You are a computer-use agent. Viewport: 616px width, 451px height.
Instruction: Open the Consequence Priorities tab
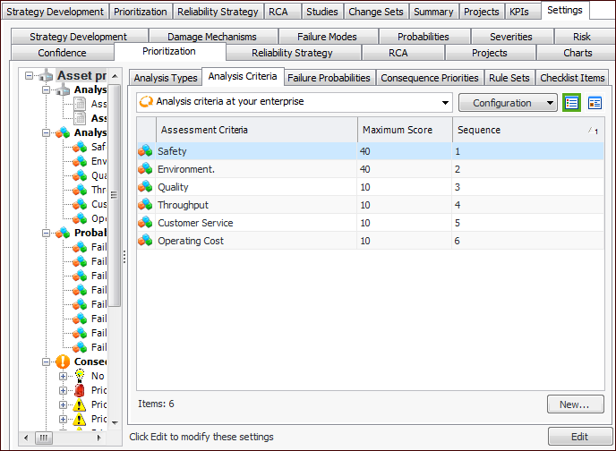point(430,78)
